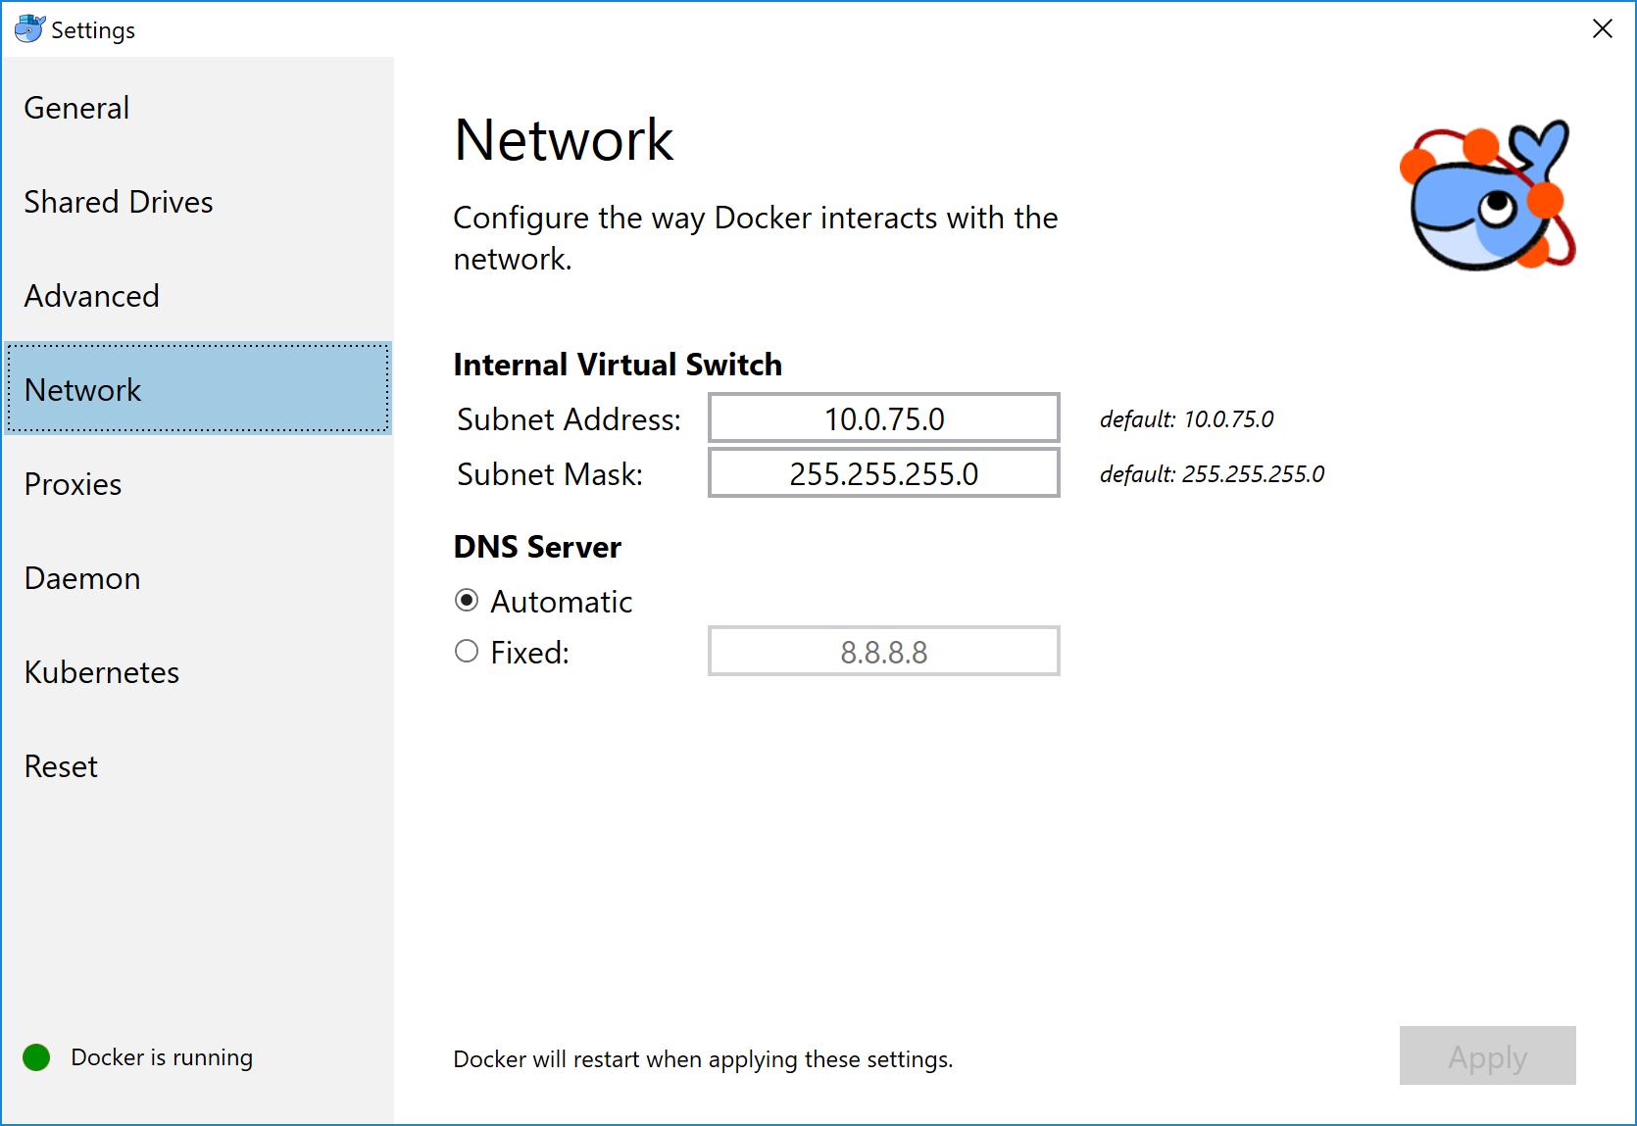1637x1126 pixels.
Task: Switch to the Shared Drives section
Action: tap(118, 202)
